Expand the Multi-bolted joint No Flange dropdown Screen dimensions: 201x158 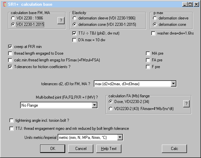(94, 105)
